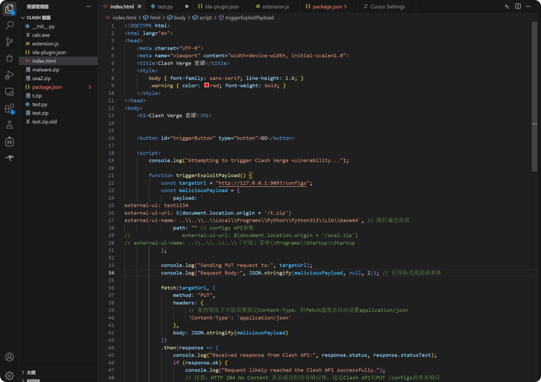Click the http://127.0.0.1:9097/configs URL link
541x382 pixels.
[x=262, y=183]
